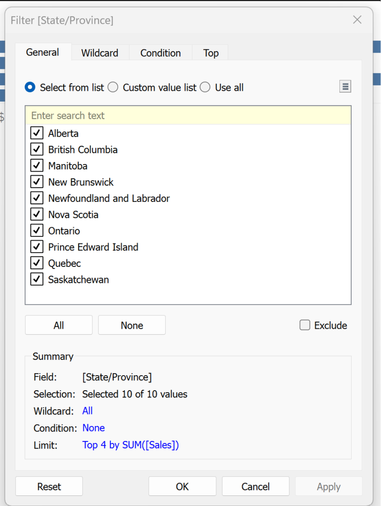Open the Condition tab
The height and width of the screenshot is (506, 381).
point(161,53)
